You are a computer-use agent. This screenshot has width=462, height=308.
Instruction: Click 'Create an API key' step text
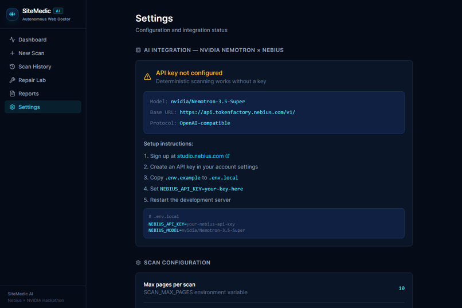click(x=204, y=167)
